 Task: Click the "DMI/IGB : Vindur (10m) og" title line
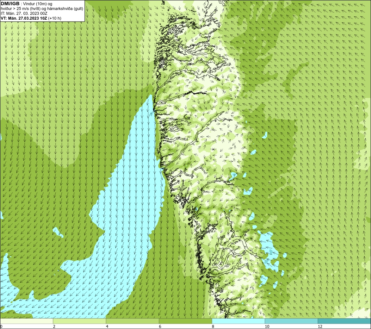(x=26, y=4)
